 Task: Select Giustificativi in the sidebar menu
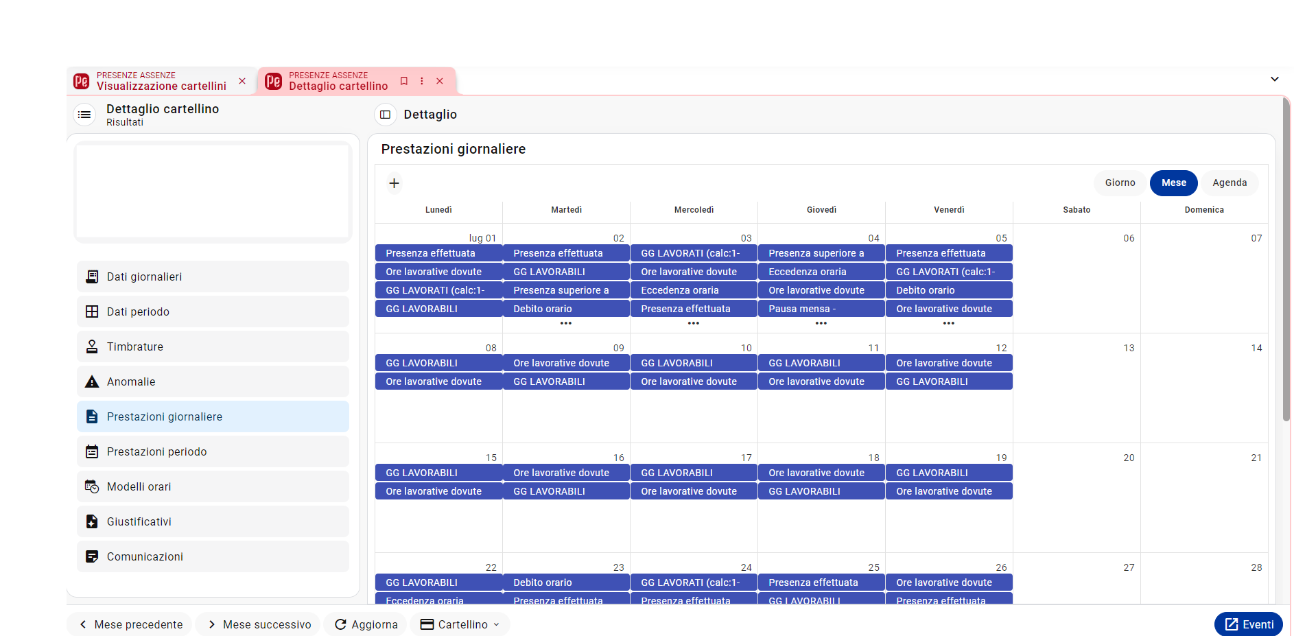click(x=213, y=521)
